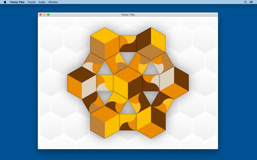The width and height of the screenshot is (257, 160).
Task: Rotate the bottom-right hexagon with orange bottom face
Action: pos(151,122)
